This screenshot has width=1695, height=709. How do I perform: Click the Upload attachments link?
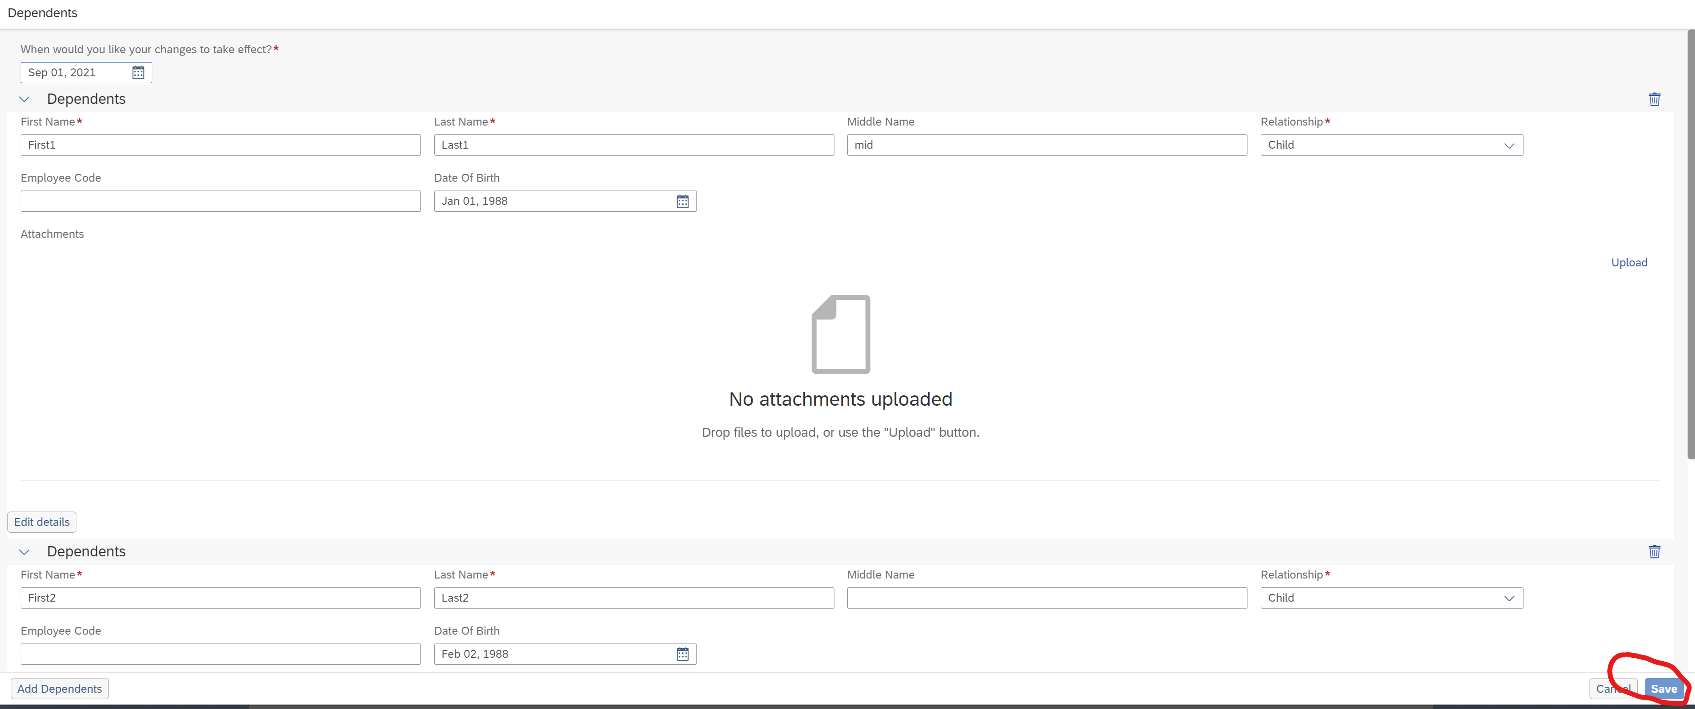click(x=1628, y=262)
